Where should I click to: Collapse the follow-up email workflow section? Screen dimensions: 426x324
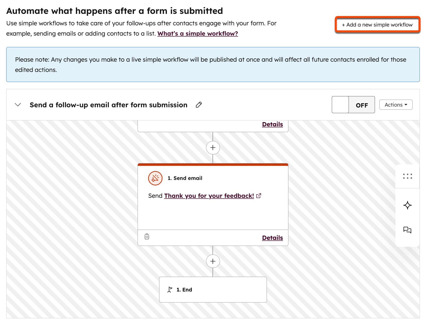click(x=18, y=105)
